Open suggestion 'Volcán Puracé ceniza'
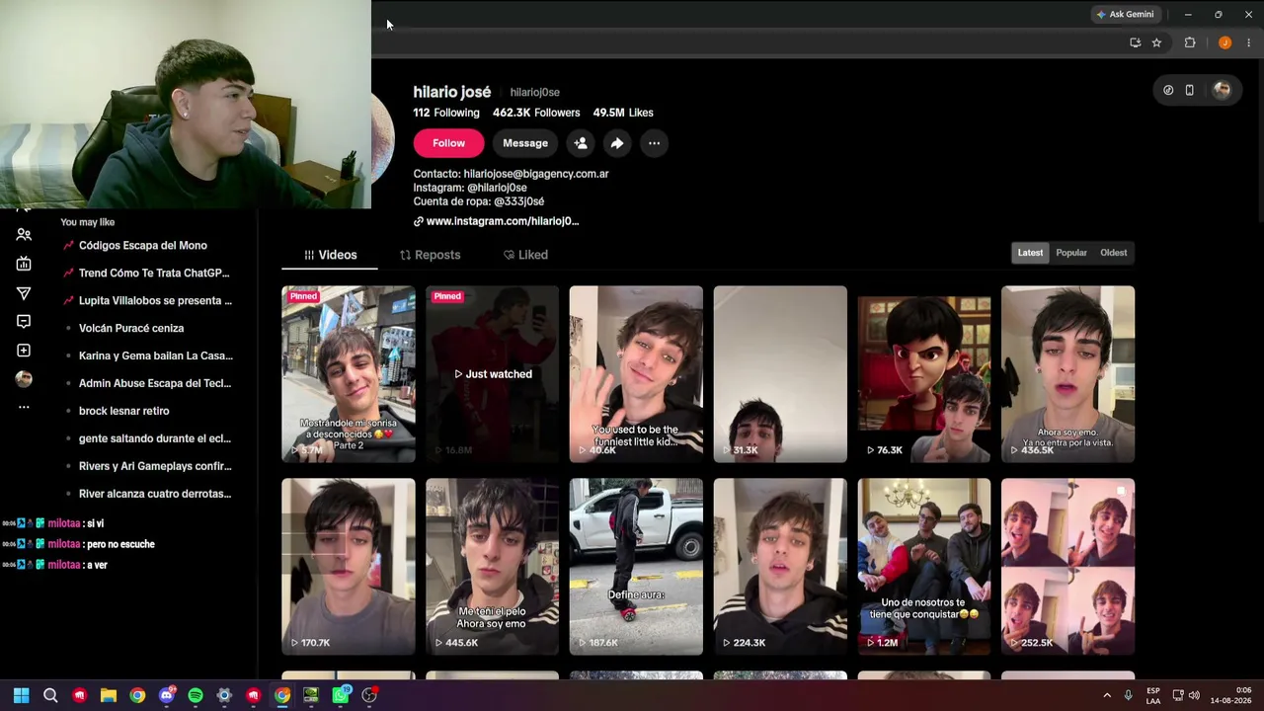Image resolution: width=1264 pixels, height=711 pixels. pyautogui.click(x=131, y=329)
